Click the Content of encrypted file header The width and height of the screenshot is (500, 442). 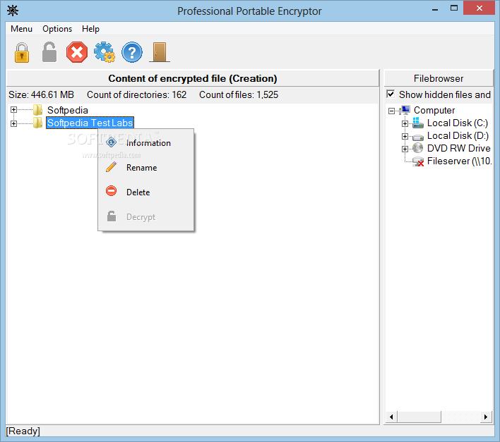click(193, 78)
